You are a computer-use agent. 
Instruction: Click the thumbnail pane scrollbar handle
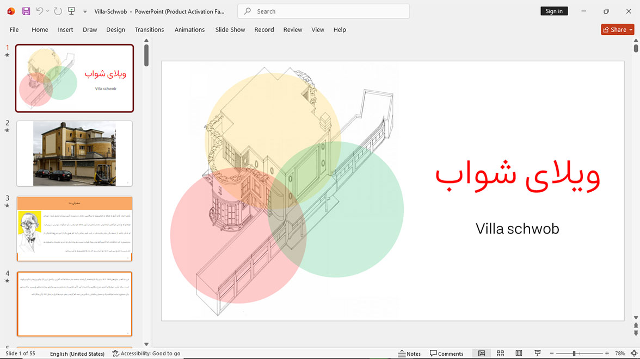coord(146,55)
